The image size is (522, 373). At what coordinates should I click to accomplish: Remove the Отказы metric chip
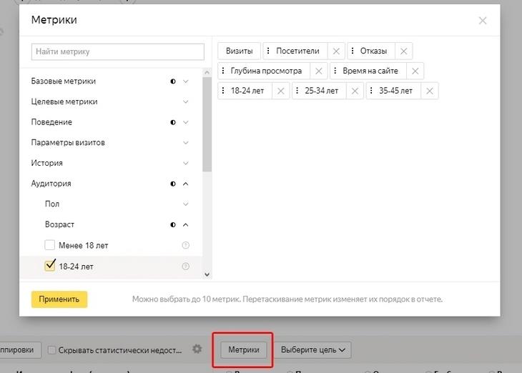pos(403,51)
